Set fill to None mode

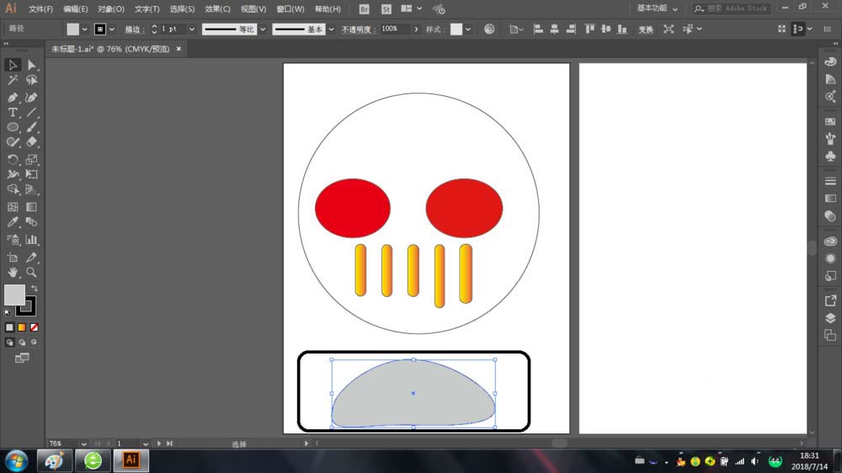coord(35,327)
